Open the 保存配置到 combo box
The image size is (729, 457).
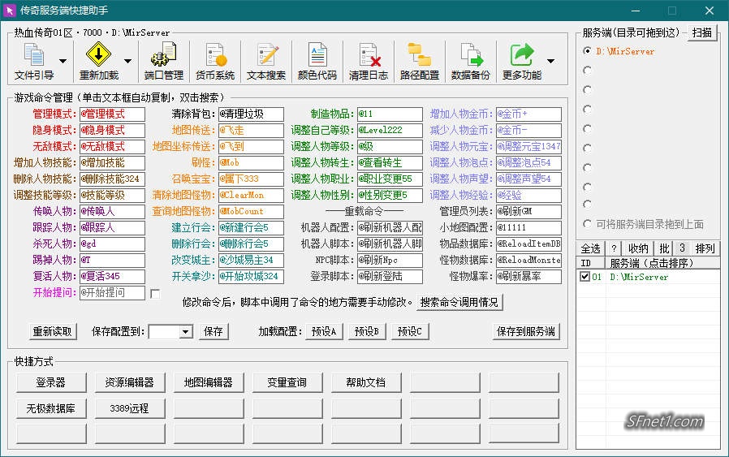(x=170, y=331)
